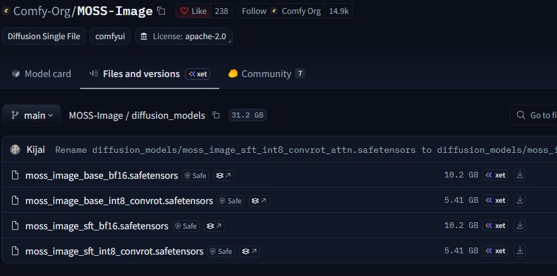
Task: Click 10.2 GB size of moss_image_sft_bf16
Action: (461, 225)
